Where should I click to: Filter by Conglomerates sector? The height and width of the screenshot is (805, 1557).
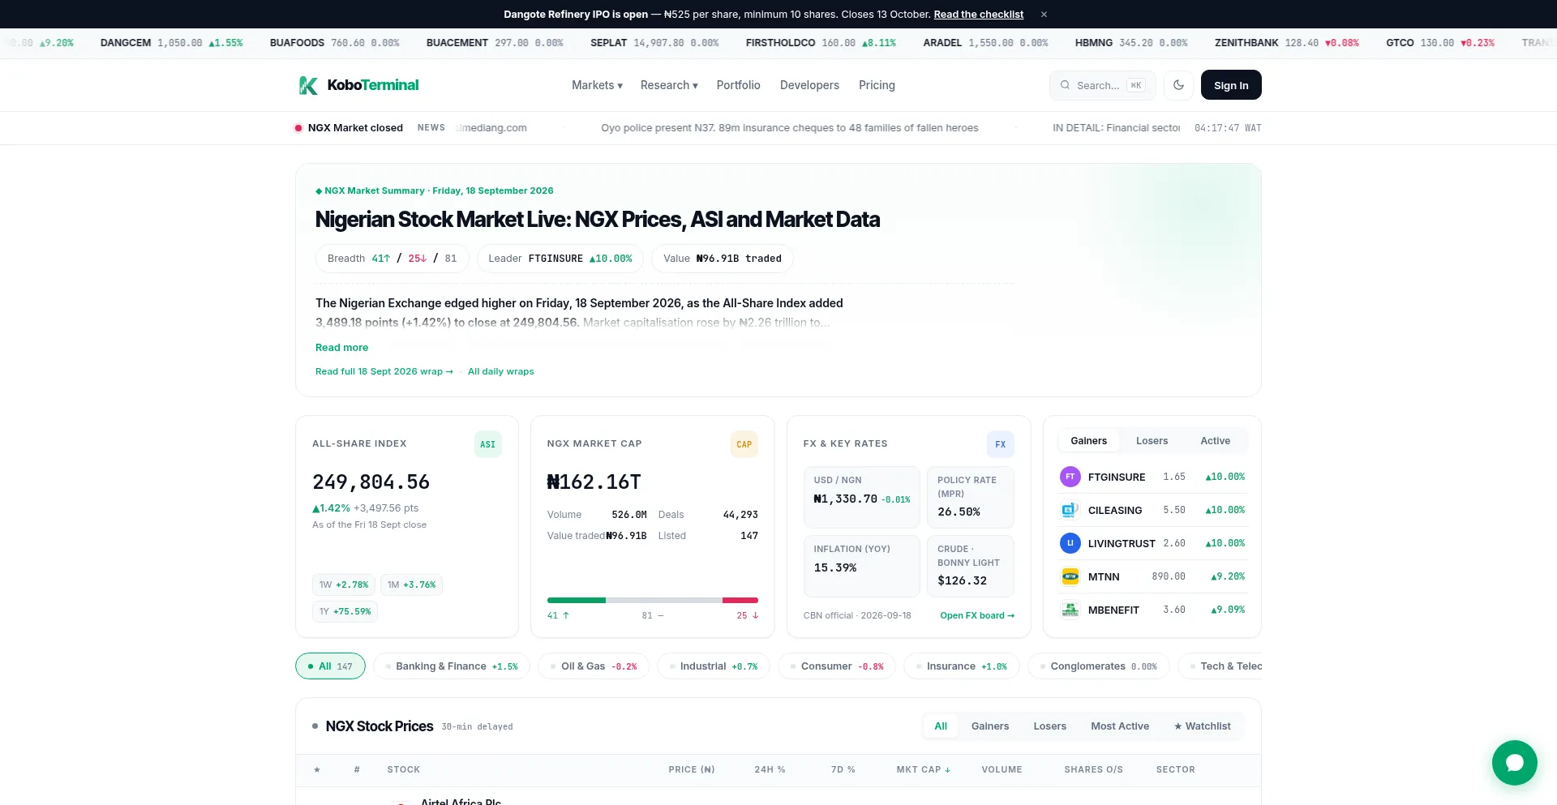[x=1098, y=666]
